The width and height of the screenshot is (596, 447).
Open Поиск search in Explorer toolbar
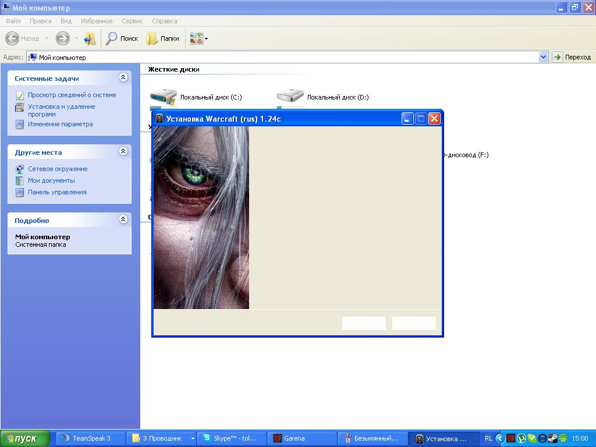click(x=122, y=38)
